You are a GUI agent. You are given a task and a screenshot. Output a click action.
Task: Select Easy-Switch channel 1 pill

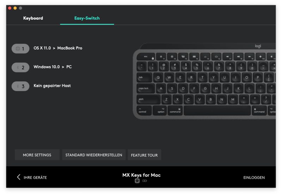[x=20, y=48]
